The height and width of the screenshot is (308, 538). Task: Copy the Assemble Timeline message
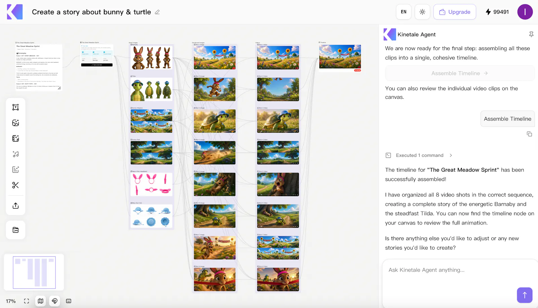click(x=529, y=134)
